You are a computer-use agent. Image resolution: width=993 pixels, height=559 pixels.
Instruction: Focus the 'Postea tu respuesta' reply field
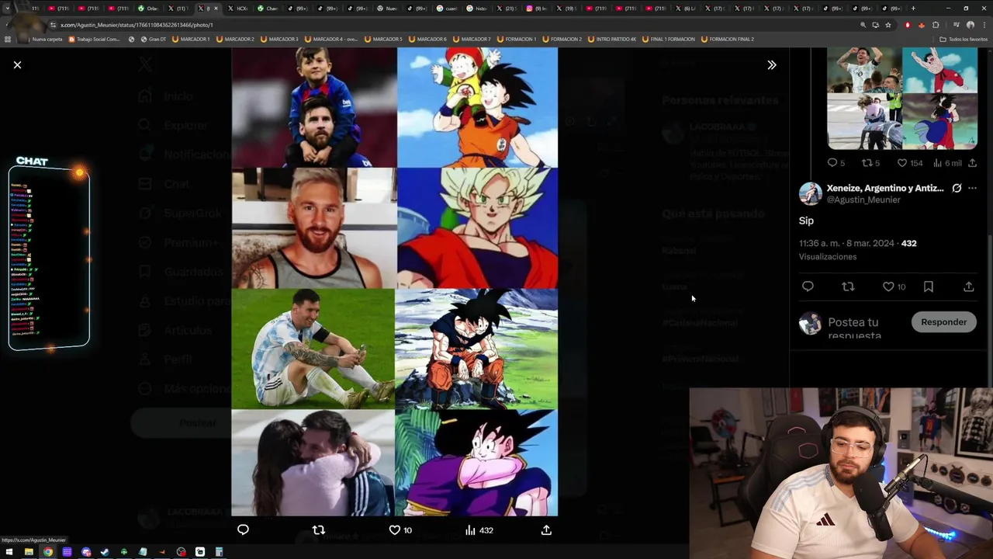point(865,328)
